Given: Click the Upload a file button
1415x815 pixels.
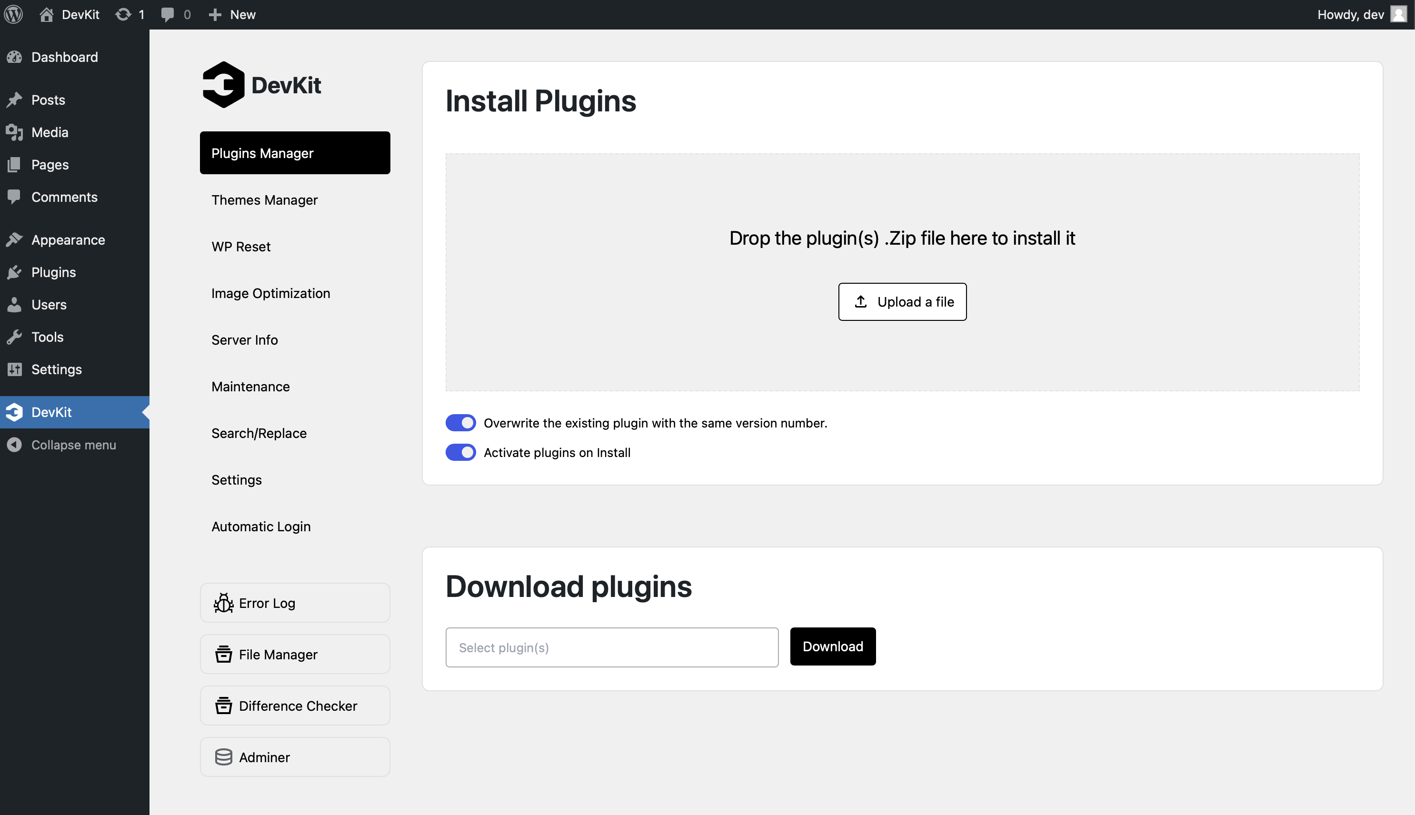Looking at the screenshot, I should (902, 302).
